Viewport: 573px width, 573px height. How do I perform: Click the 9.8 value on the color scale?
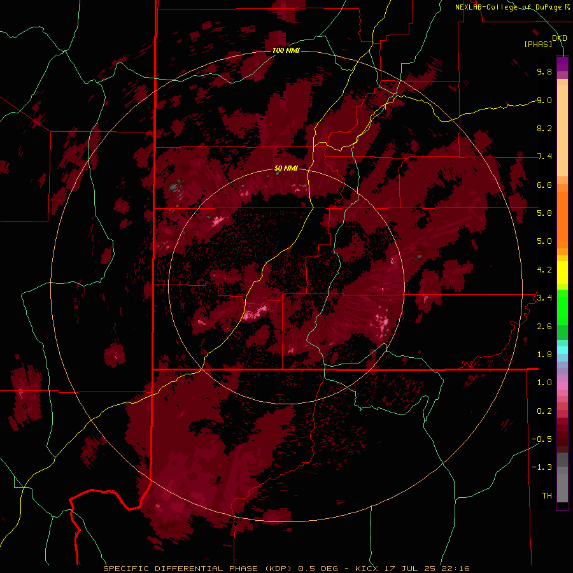pos(544,71)
